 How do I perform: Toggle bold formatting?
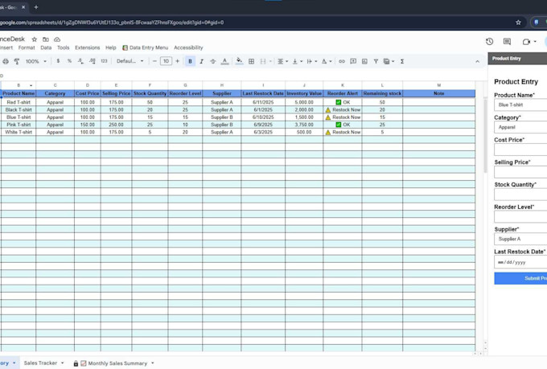(190, 61)
